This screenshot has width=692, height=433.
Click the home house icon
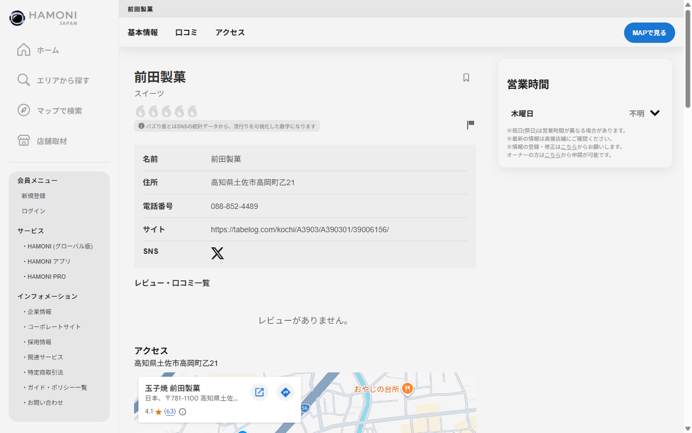point(24,50)
